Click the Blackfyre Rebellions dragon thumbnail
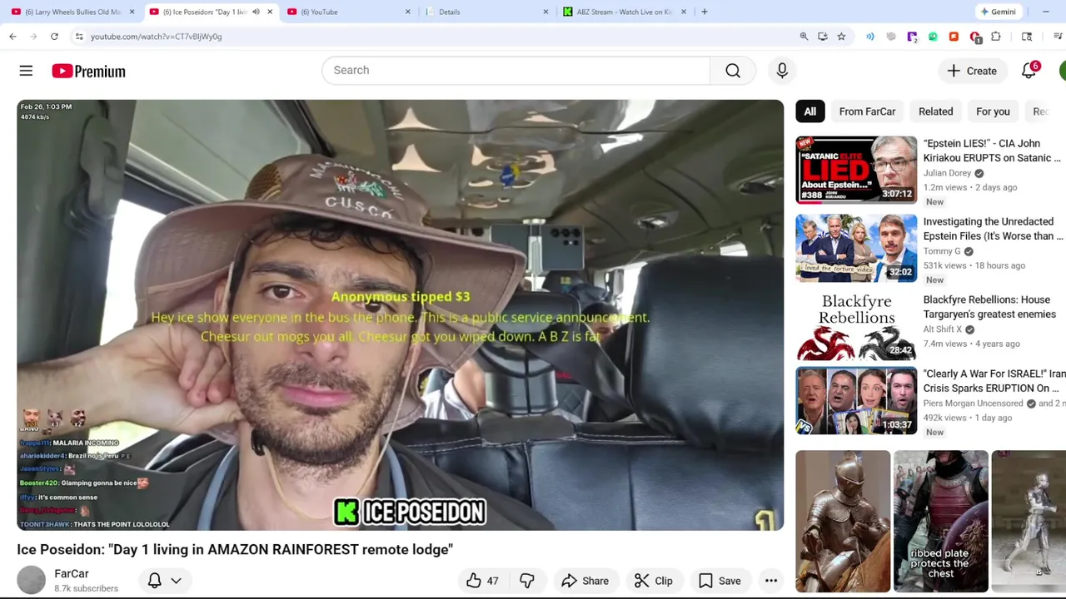The height and width of the screenshot is (599, 1066). pyautogui.click(x=856, y=326)
